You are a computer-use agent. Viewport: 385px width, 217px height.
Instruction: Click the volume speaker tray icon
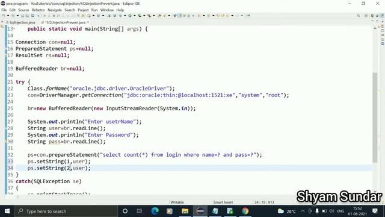point(331,211)
